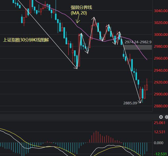Select the 2900.00 price axis label

[161, 94]
